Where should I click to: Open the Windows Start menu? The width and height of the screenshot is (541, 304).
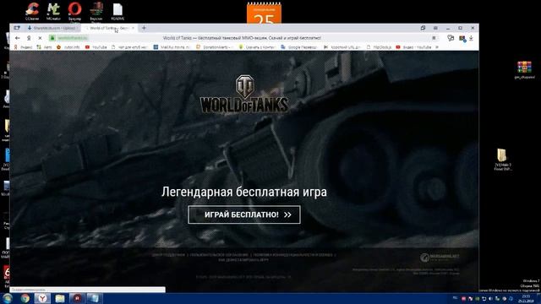point(7,298)
